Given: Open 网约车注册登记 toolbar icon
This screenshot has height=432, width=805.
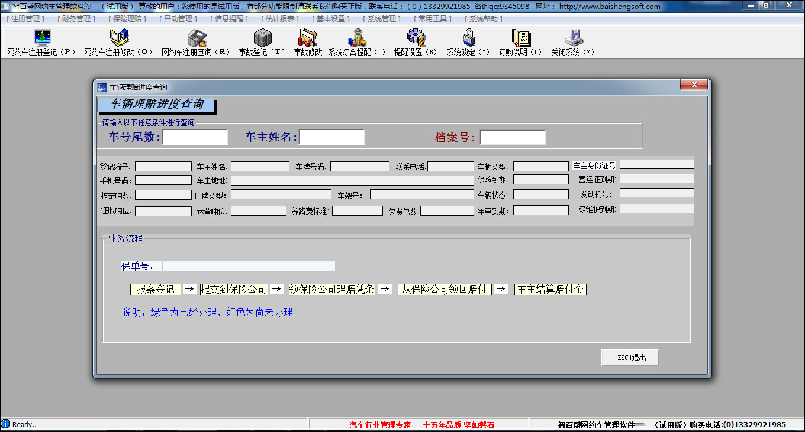Looking at the screenshot, I should (42, 38).
